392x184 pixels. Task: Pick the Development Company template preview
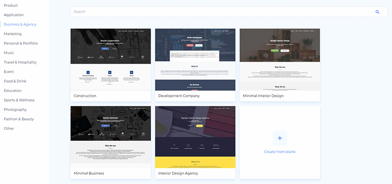tap(195, 59)
